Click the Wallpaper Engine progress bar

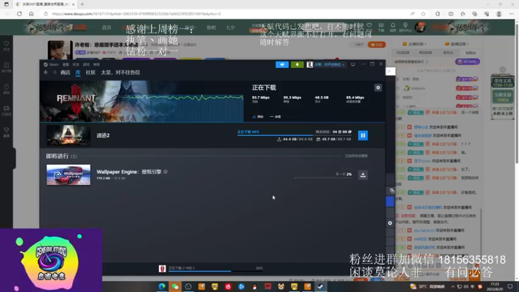tap(323, 178)
